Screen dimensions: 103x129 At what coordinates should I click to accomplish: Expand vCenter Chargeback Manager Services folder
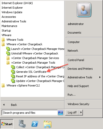pos(33,58)
